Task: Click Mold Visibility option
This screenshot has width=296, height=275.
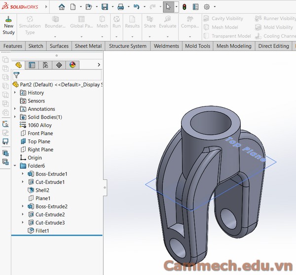Action: pos(274,27)
